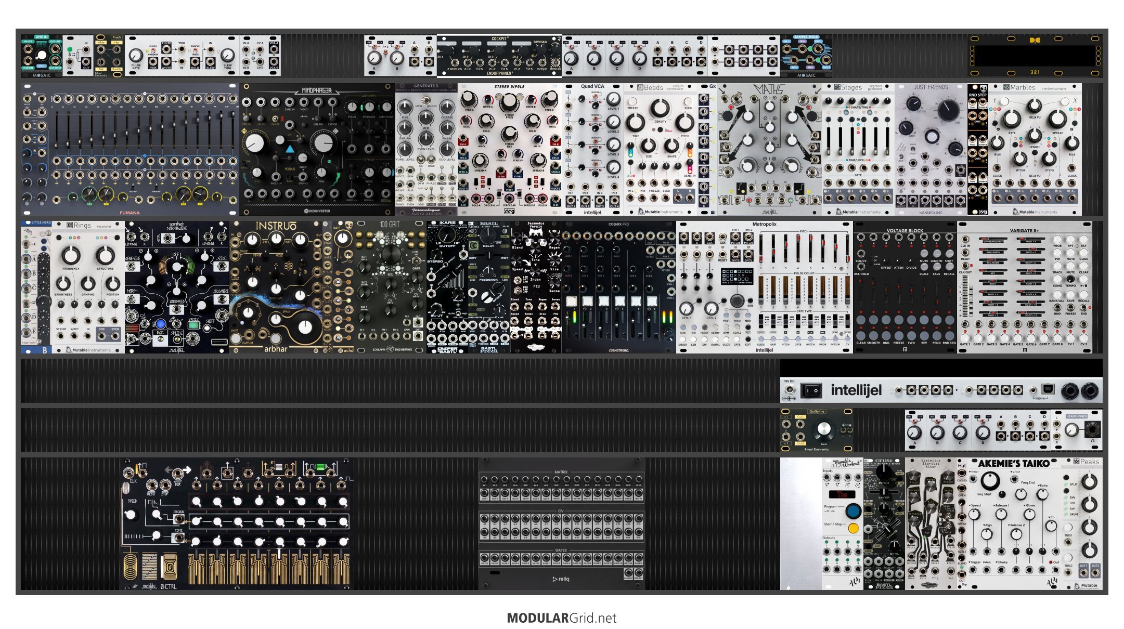Viewport: 1124px width, 629px height.
Task: Click the Quad VCA LEVEL 1 knob
Action: tap(614, 99)
